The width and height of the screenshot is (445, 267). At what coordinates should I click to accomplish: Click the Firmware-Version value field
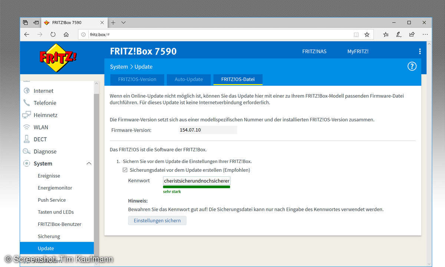[207, 130]
